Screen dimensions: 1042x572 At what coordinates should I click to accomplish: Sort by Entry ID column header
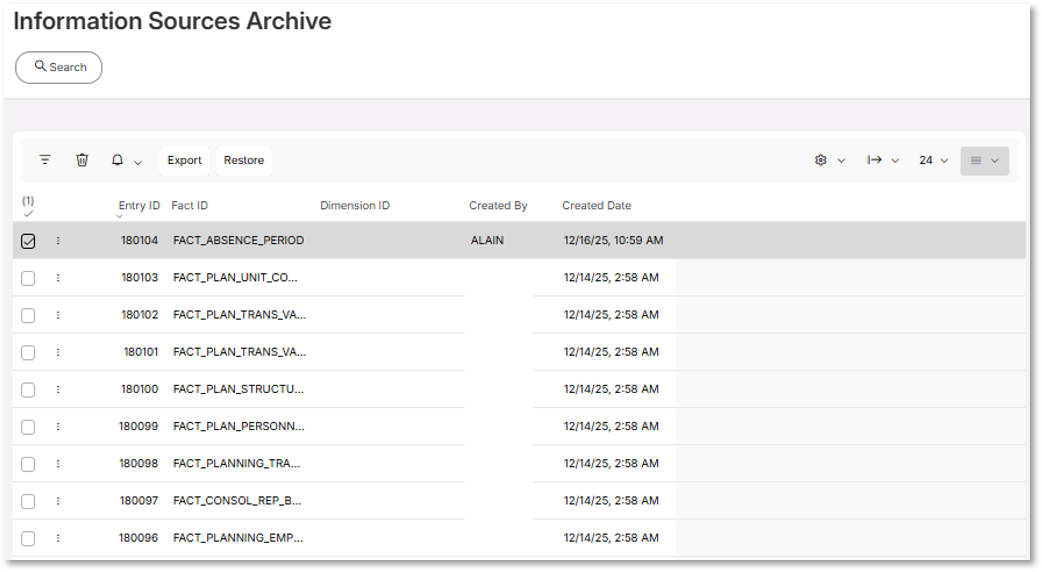tap(139, 205)
